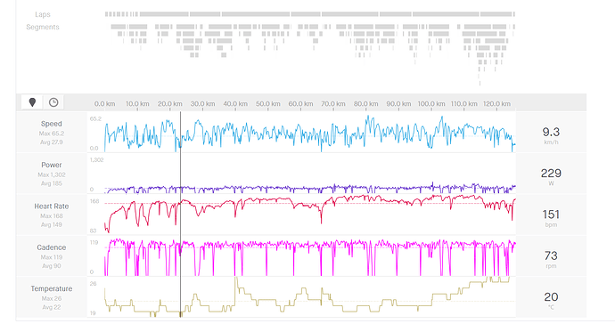Click the 60.0 km axis marker
This screenshot has width=615, height=332.
(x=301, y=104)
